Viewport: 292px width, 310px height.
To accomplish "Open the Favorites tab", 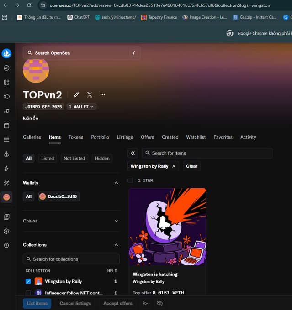I will click(223, 137).
